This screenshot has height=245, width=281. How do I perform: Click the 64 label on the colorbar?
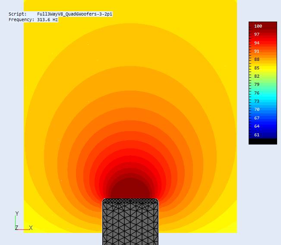pos(257,126)
